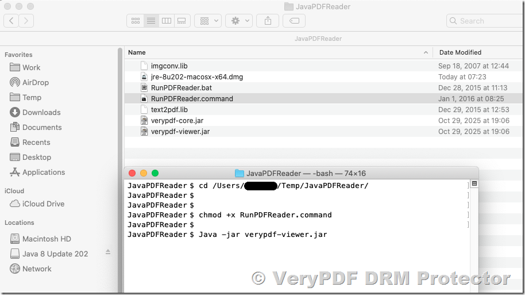Click the Applications icon
Image resolution: width=525 pixels, height=295 pixels.
pos(15,172)
